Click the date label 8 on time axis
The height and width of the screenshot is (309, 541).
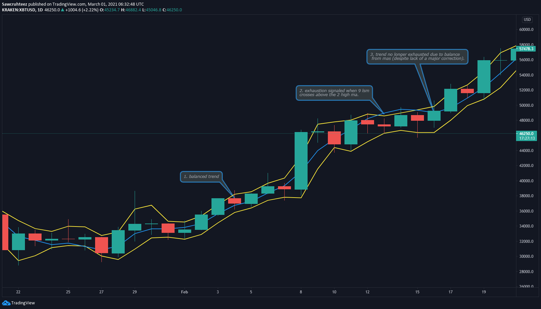(x=301, y=292)
